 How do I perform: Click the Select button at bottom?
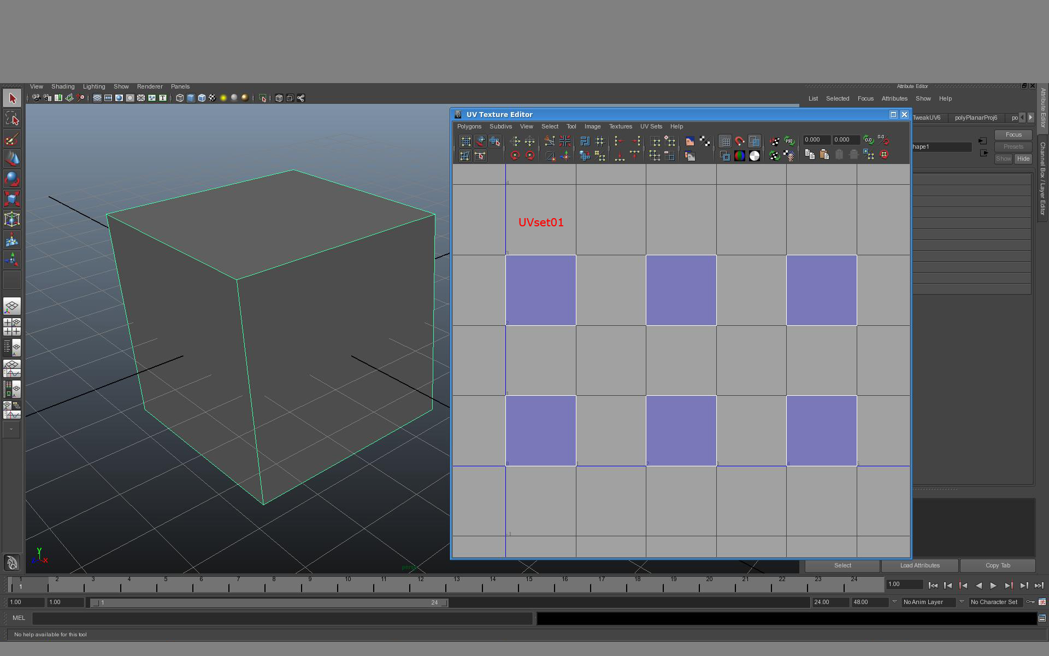[x=842, y=565]
